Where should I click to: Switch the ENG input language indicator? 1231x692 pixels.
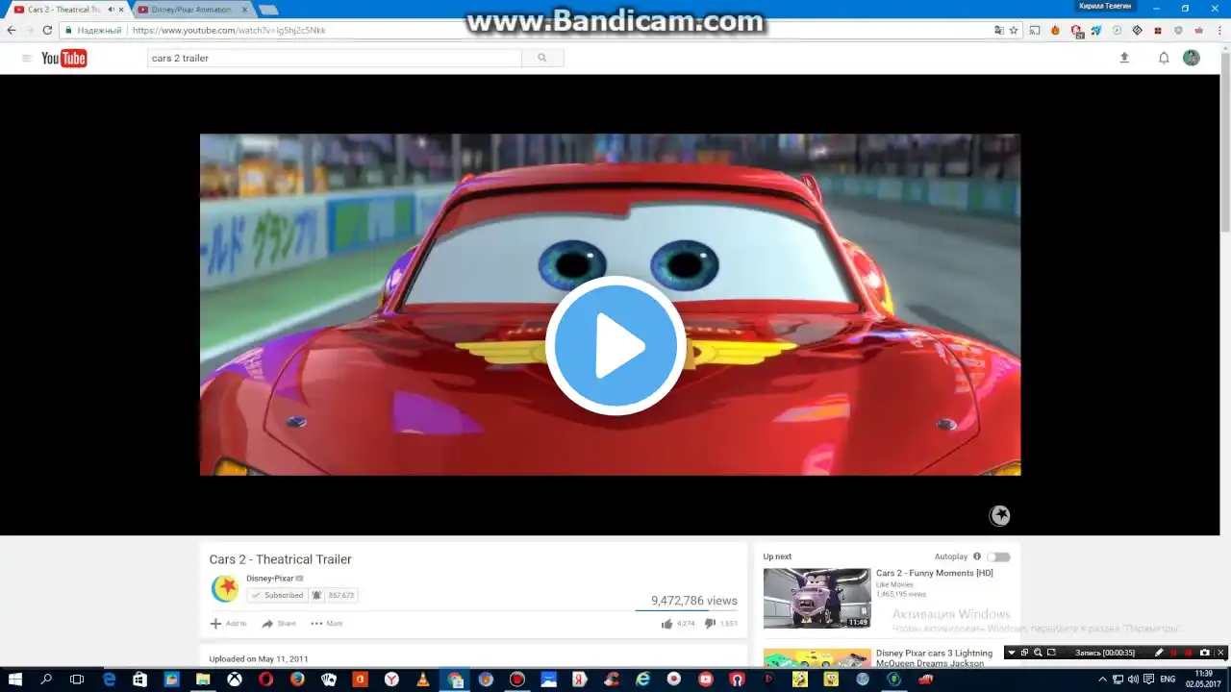(1168, 680)
